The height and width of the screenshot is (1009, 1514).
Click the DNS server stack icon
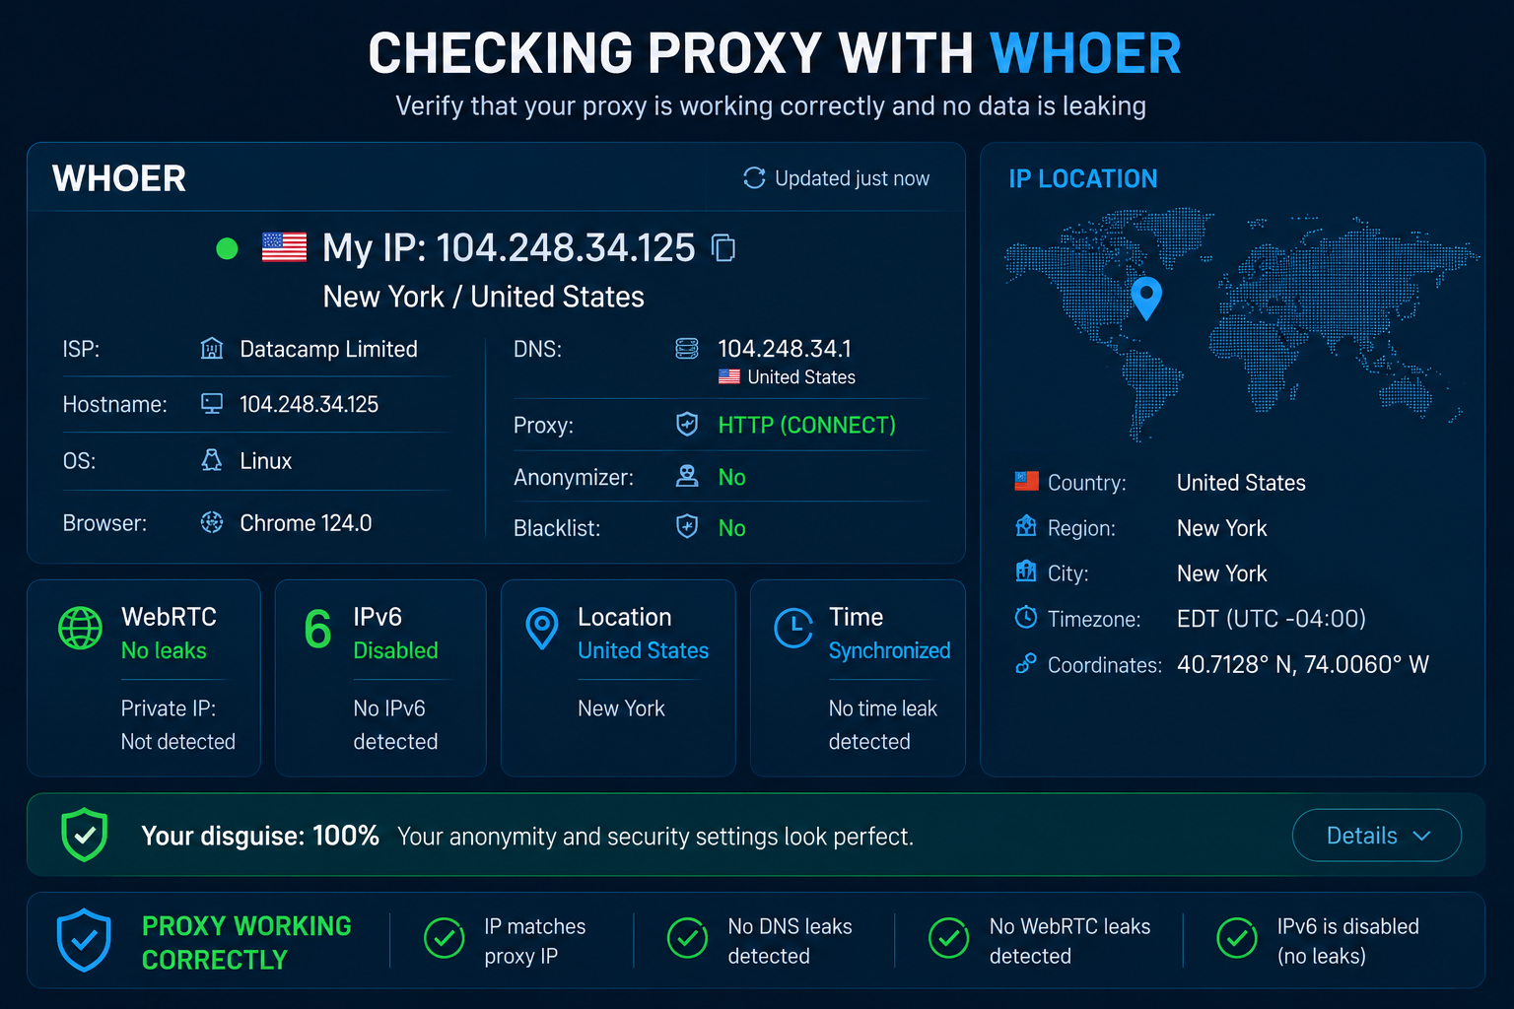687,349
